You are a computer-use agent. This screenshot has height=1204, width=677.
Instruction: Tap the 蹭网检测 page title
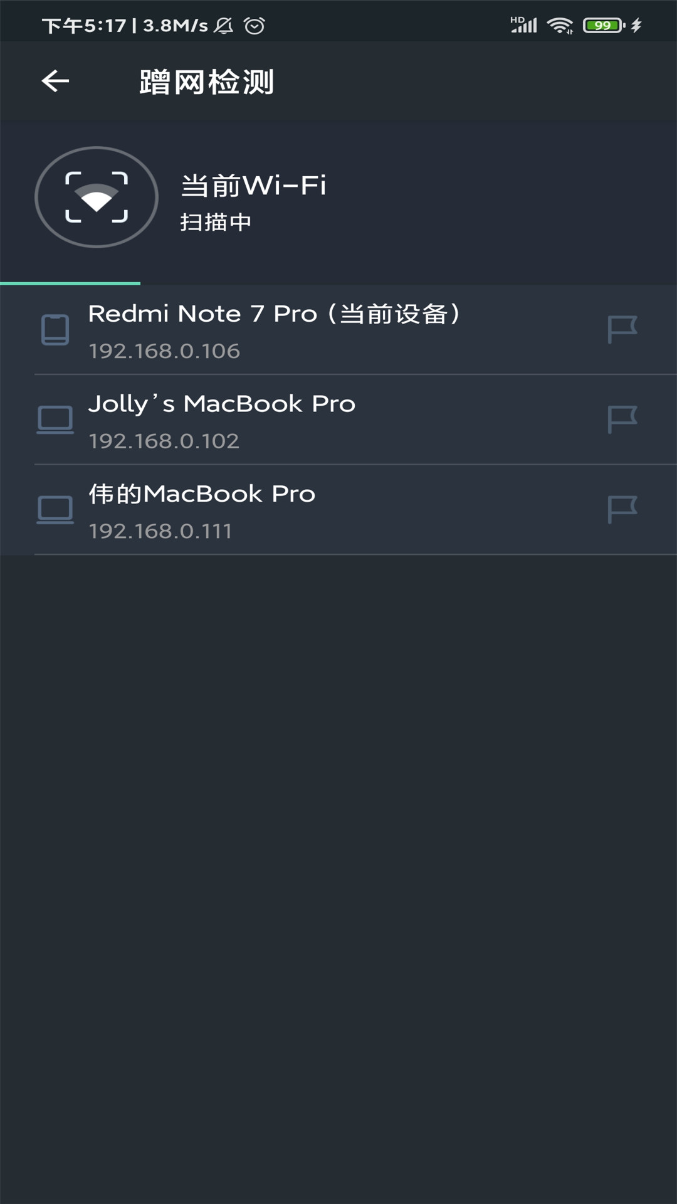[206, 82]
